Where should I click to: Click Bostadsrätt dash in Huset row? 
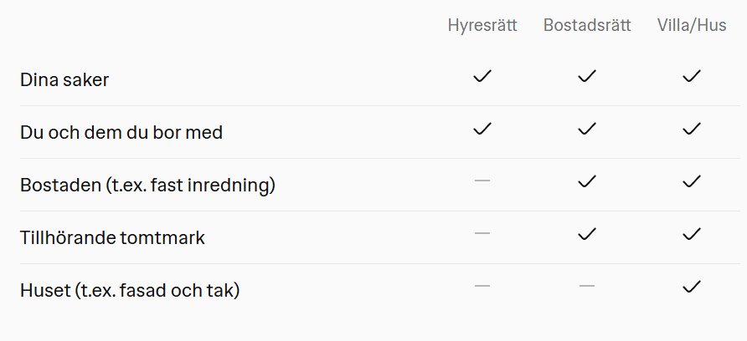587,287
